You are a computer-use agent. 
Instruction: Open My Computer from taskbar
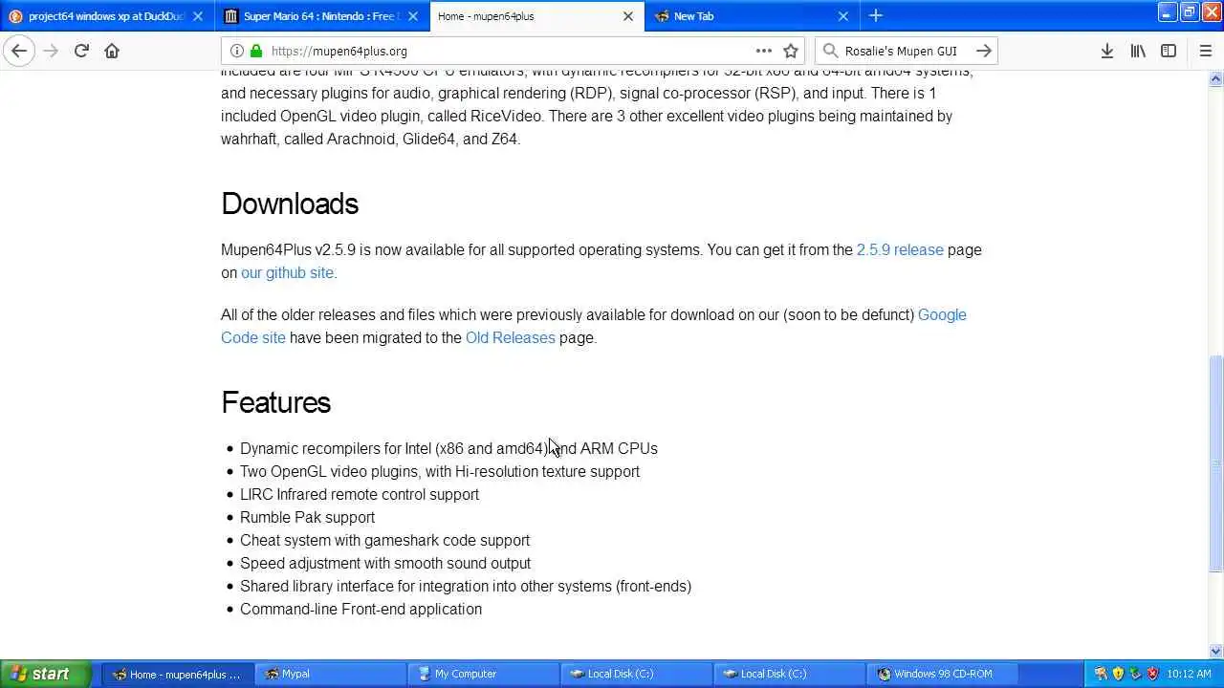click(x=483, y=674)
